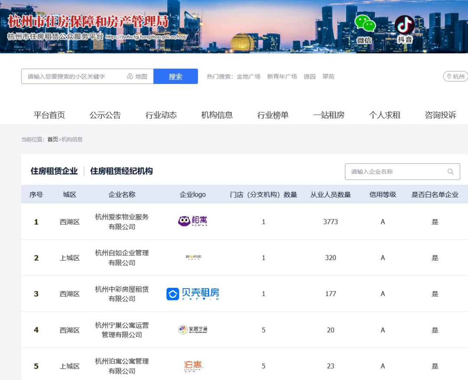468x380 pixels.
Task: Click the 搜索 search button
Action: pos(176,76)
